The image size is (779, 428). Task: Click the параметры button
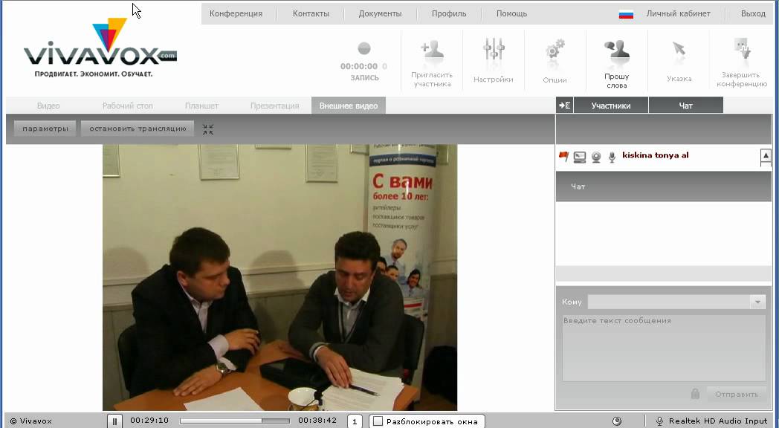pyautogui.click(x=45, y=129)
